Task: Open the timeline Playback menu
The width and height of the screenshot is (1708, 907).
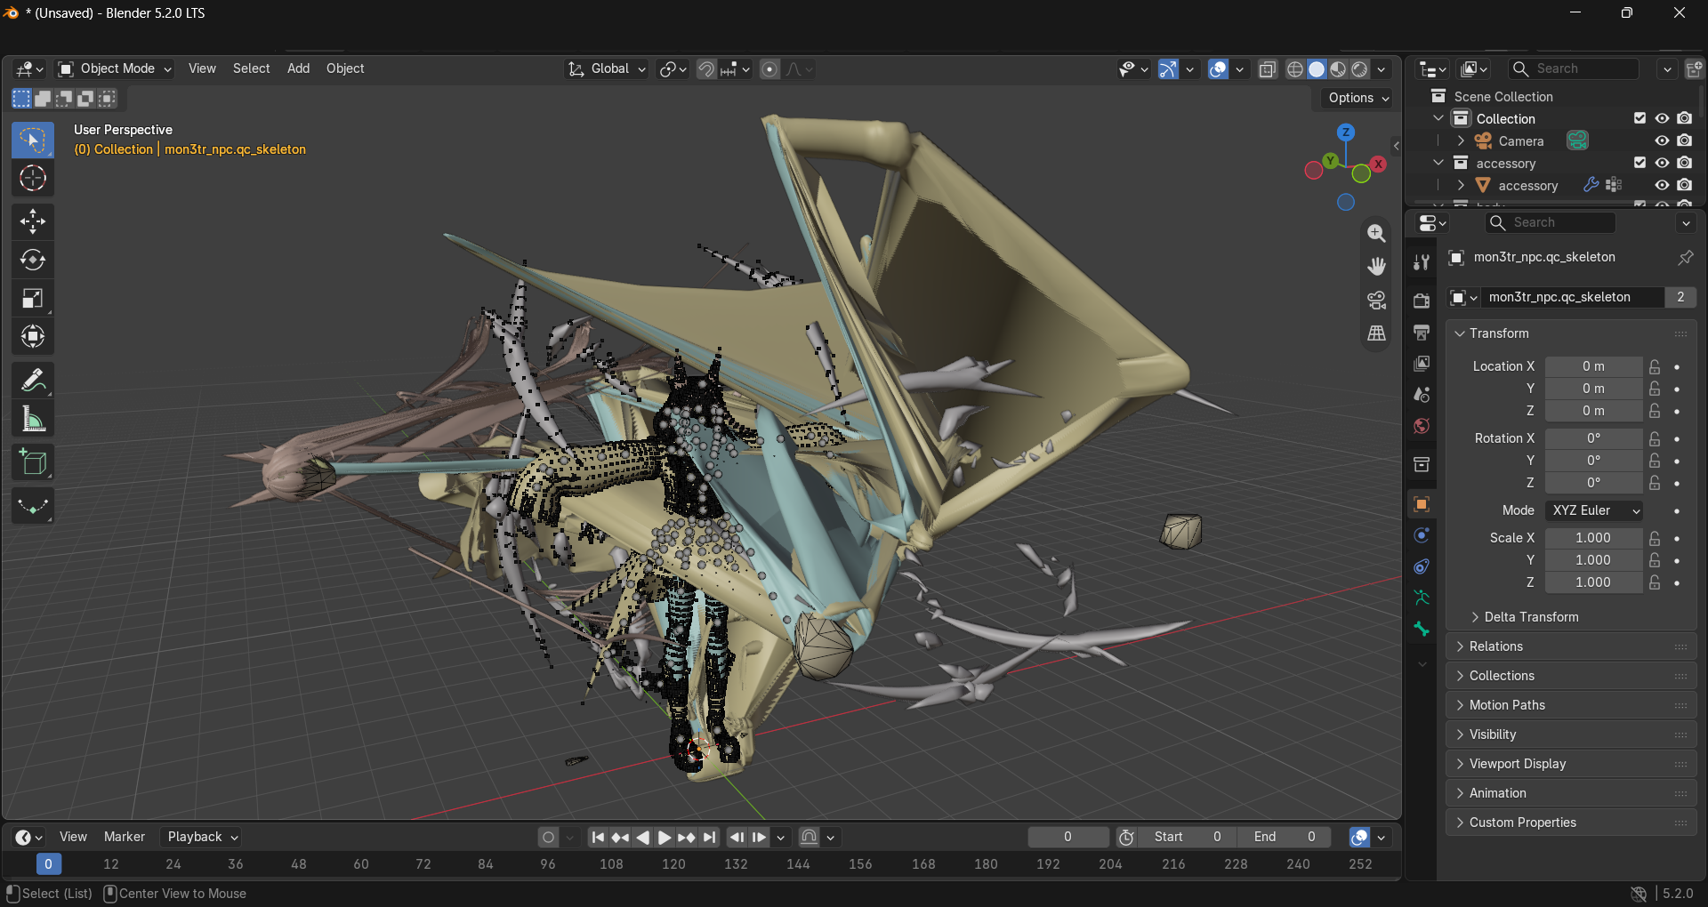Action: [203, 837]
